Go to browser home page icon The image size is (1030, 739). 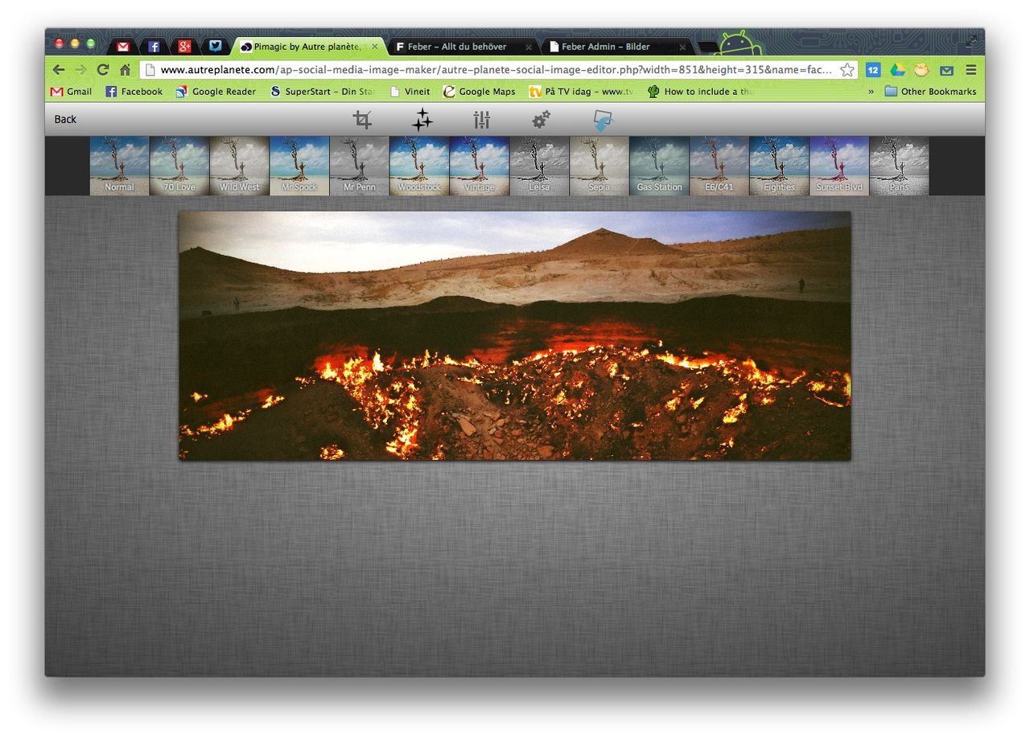point(125,70)
